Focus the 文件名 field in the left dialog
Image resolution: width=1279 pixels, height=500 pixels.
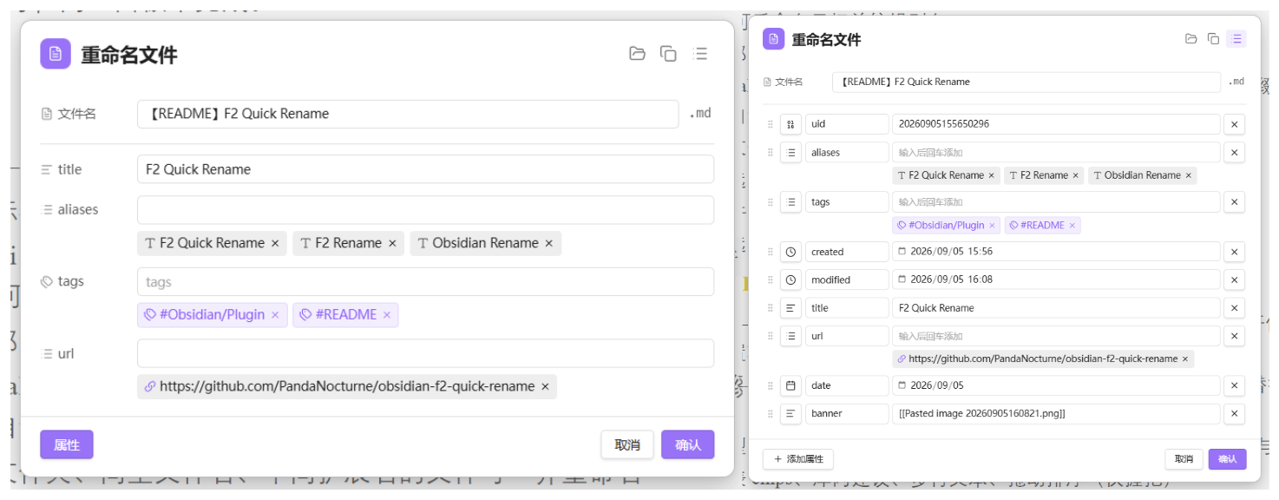pos(408,114)
